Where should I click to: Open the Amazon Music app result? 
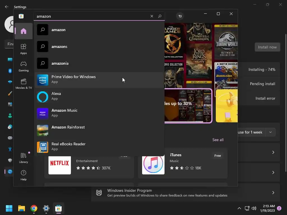click(99, 114)
